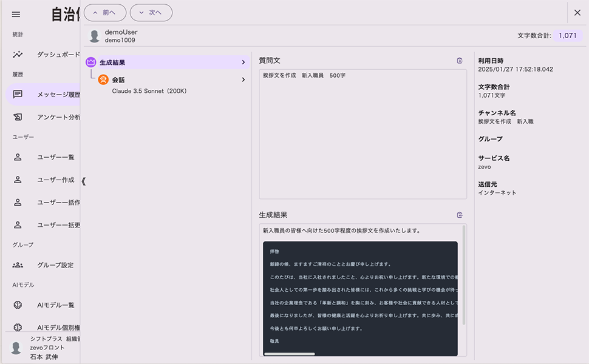Screen dimensions: 589x364
Task: Select the 生成結果 tree item
Action: coord(167,62)
